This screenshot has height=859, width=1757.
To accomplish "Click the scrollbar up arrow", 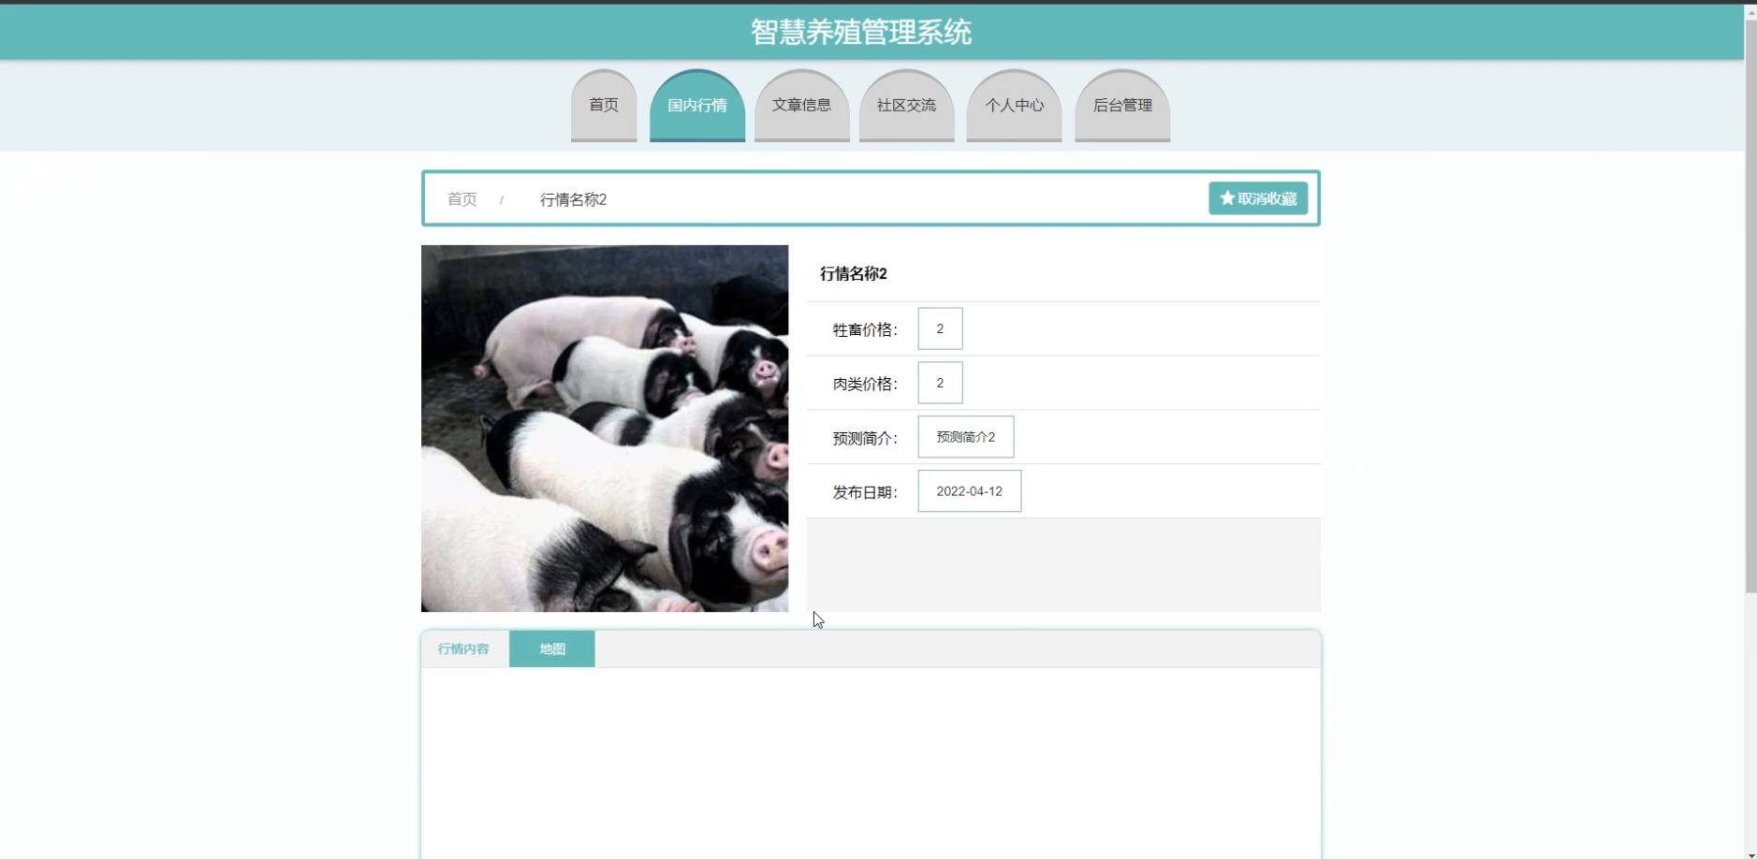I will pyautogui.click(x=1750, y=11).
